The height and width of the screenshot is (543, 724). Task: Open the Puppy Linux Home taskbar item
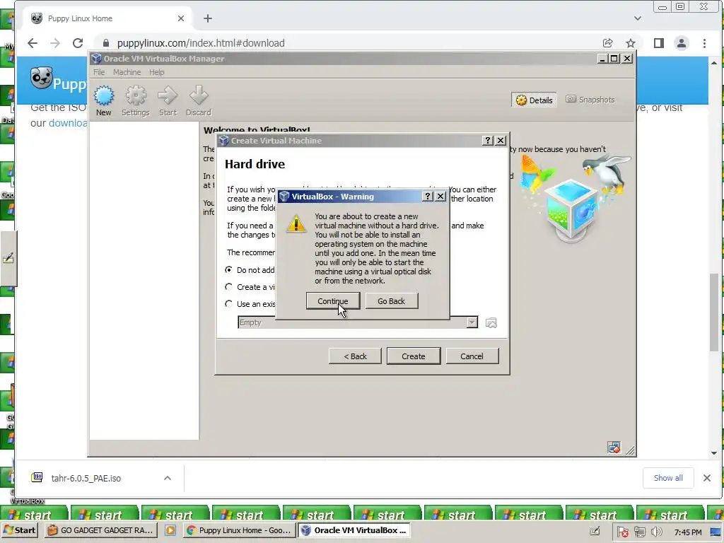(x=239, y=530)
